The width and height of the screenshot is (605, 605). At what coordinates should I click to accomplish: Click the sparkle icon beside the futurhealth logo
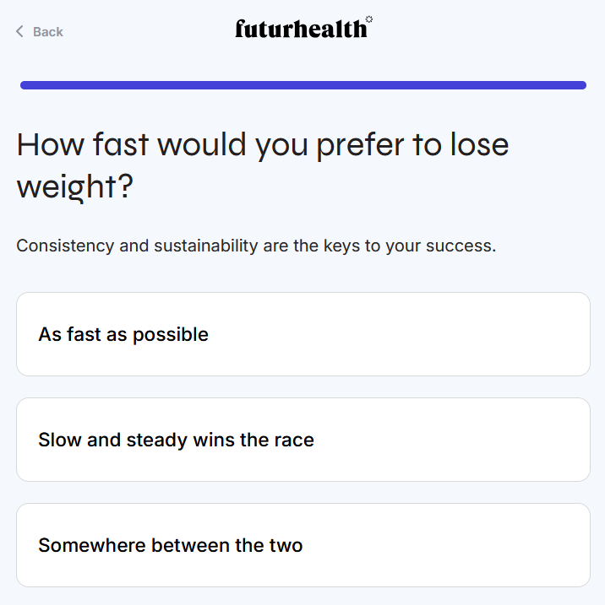pos(369,19)
